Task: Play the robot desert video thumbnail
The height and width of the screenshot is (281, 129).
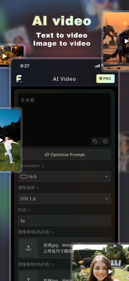Action: 126,41
